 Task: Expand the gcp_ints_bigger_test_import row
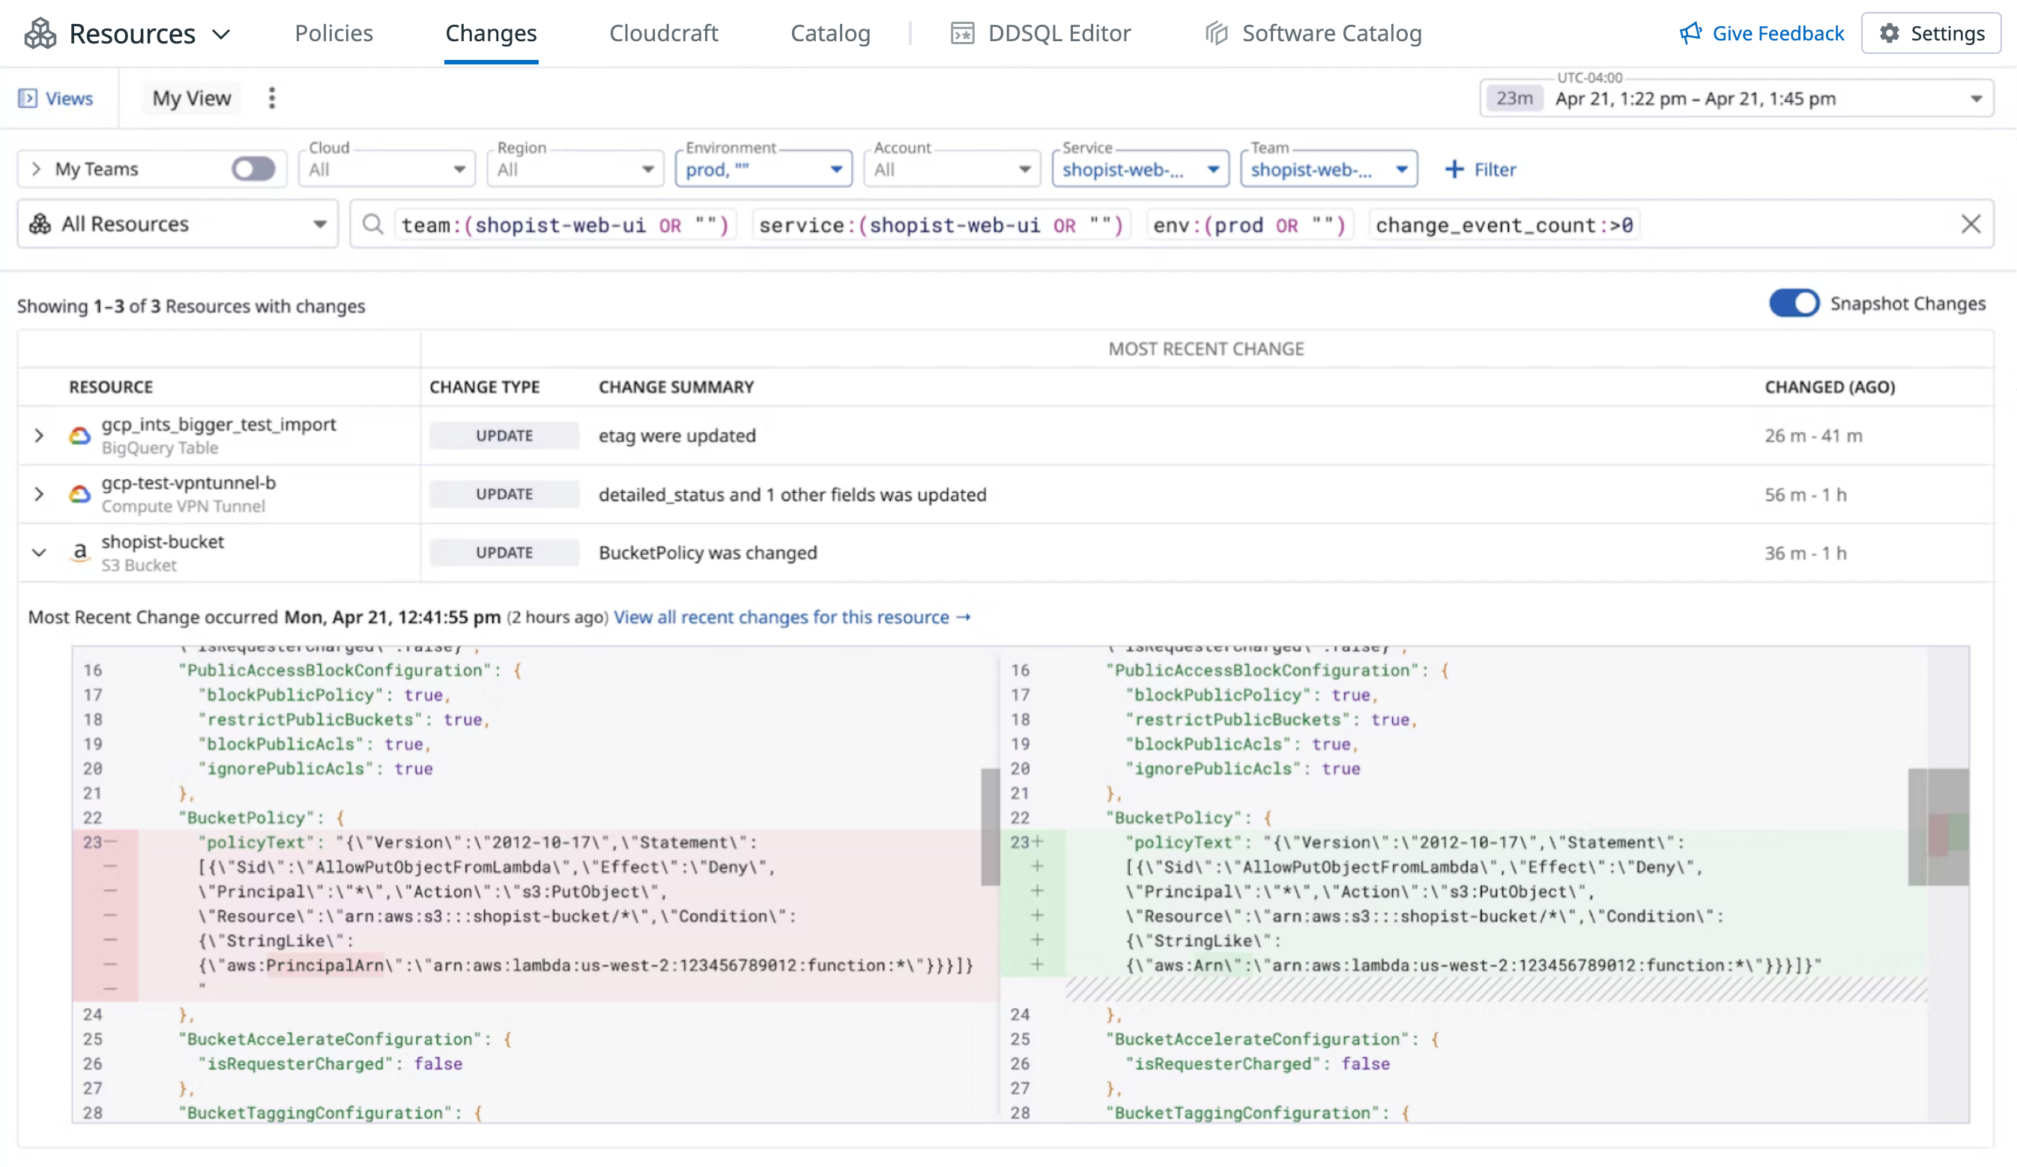coord(38,435)
